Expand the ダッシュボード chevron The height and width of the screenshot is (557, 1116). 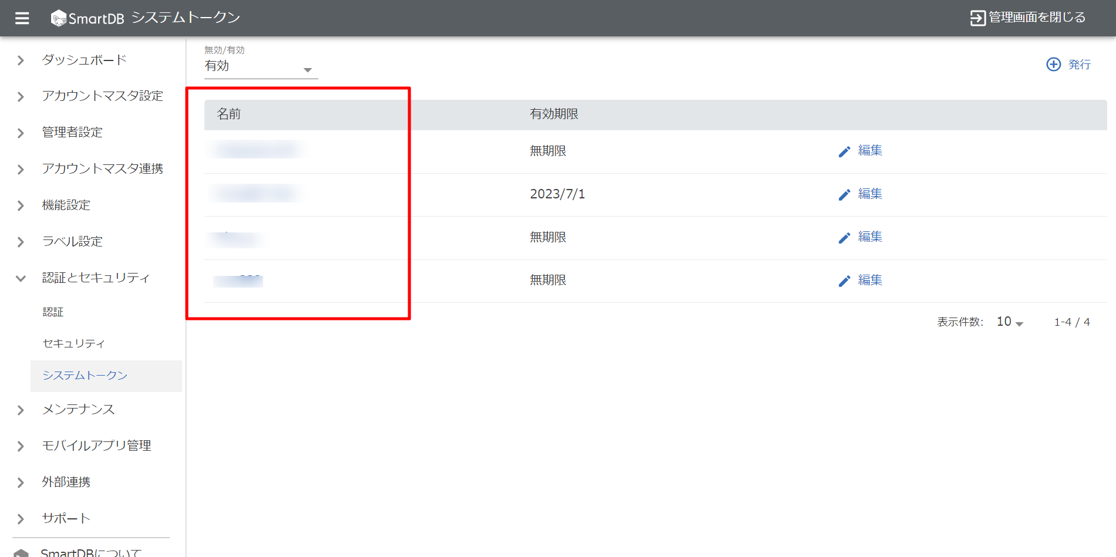click(x=21, y=60)
